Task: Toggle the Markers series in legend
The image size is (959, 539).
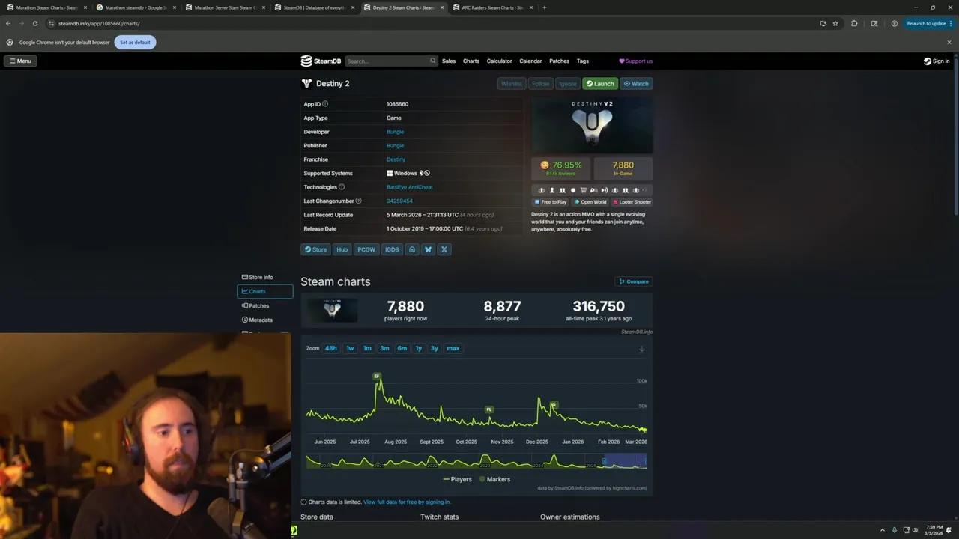Action: click(495, 479)
